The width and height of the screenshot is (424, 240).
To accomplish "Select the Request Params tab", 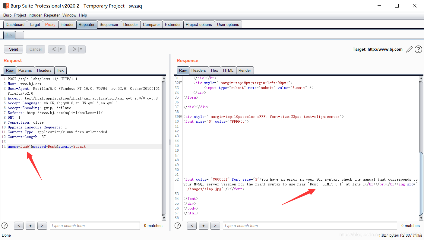I will click(25, 70).
